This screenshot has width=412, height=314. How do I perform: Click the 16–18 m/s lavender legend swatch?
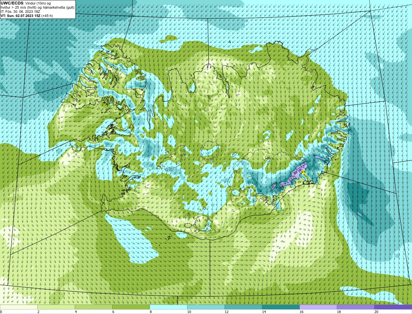(x=318, y=307)
